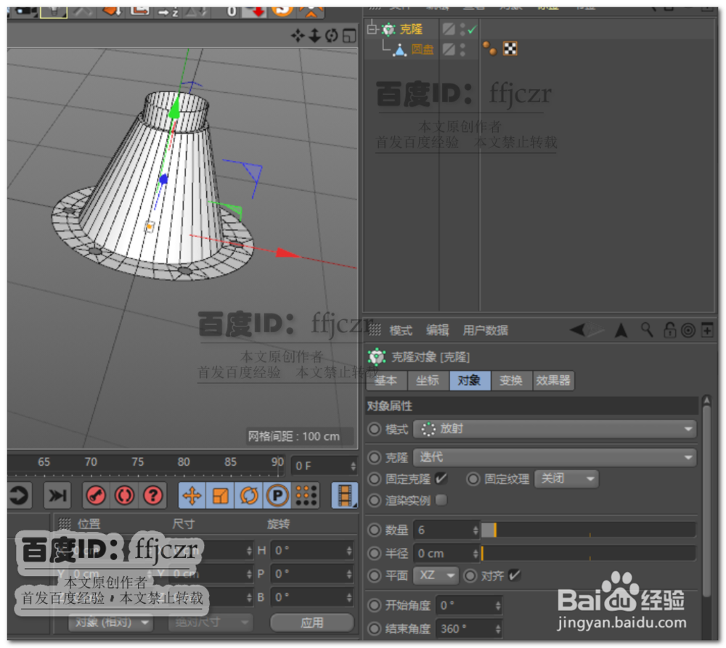The width and height of the screenshot is (726, 648).
Task: Select the 圆盘 object name in tree
Action: tap(423, 49)
